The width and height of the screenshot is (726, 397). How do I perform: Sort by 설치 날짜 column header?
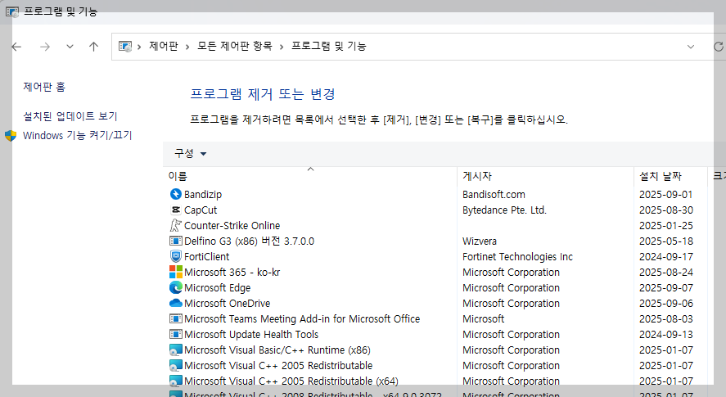pyautogui.click(x=670, y=176)
